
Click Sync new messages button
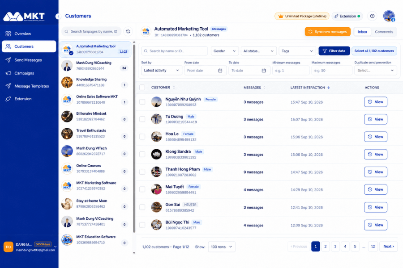click(x=328, y=32)
